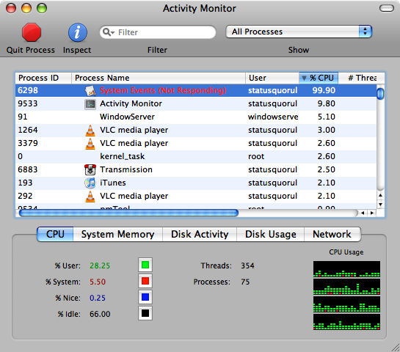This screenshot has height=352, width=400.
Task: Select the System Events app icon
Action: pos(90,90)
